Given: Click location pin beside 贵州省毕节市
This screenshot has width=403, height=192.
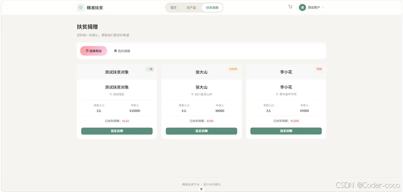Looking at the screenshot, I should (277, 94).
